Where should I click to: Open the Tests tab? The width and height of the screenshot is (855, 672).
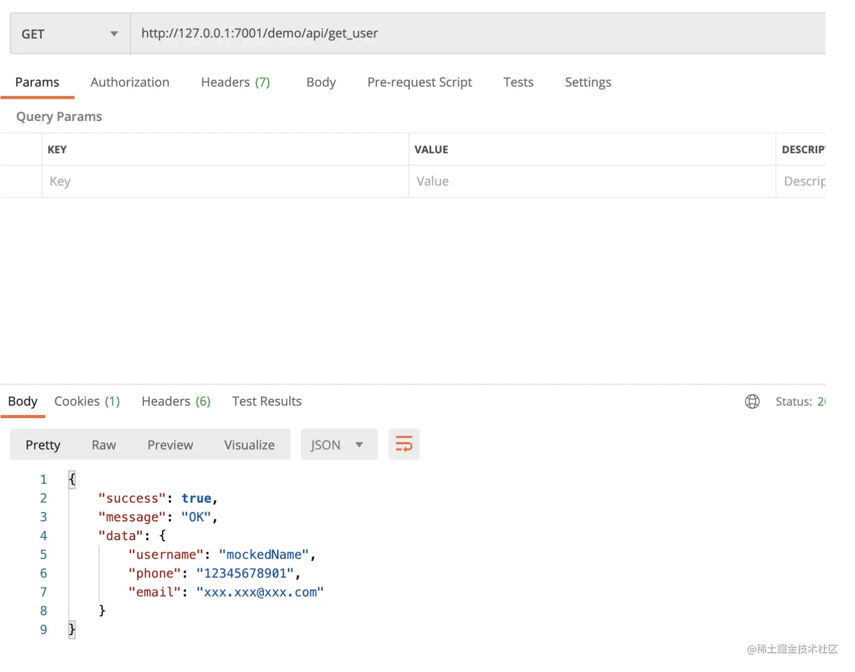(519, 83)
